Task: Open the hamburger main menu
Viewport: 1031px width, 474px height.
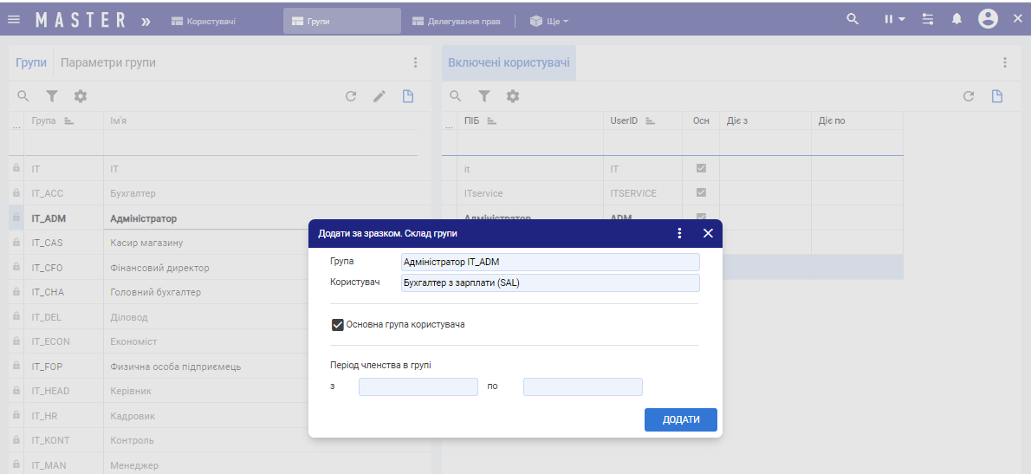Action: click(15, 19)
